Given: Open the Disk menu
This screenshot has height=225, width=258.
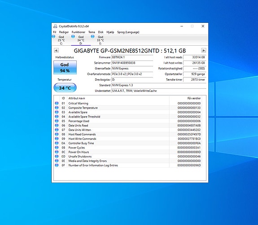Looking at the screenshot, I should (x=101, y=32).
